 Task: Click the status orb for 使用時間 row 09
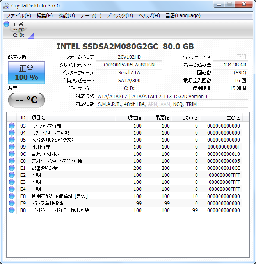click(x=12, y=147)
